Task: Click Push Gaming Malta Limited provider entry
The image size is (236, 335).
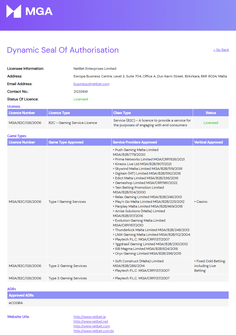Action: tap(136, 152)
